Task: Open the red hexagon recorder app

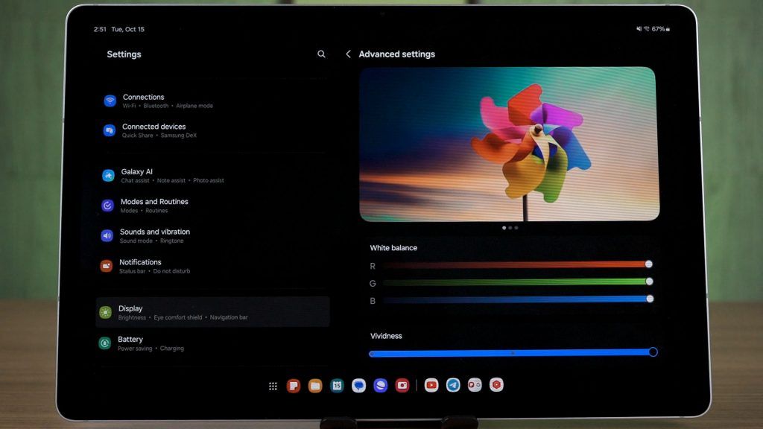Action: [496, 385]
